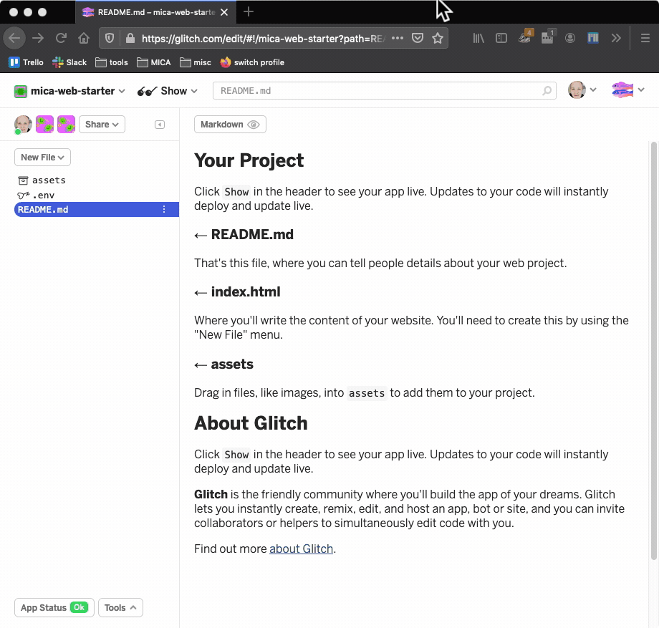Open README.md file options dots
The image size is (659, 628).
(164, 209)
